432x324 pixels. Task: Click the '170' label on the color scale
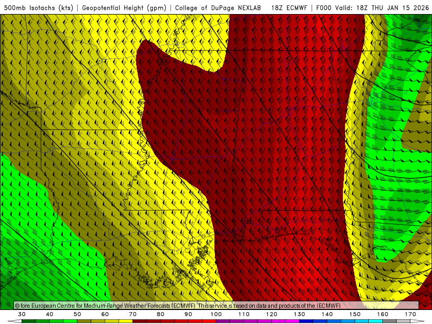click(x=410, y=314)
